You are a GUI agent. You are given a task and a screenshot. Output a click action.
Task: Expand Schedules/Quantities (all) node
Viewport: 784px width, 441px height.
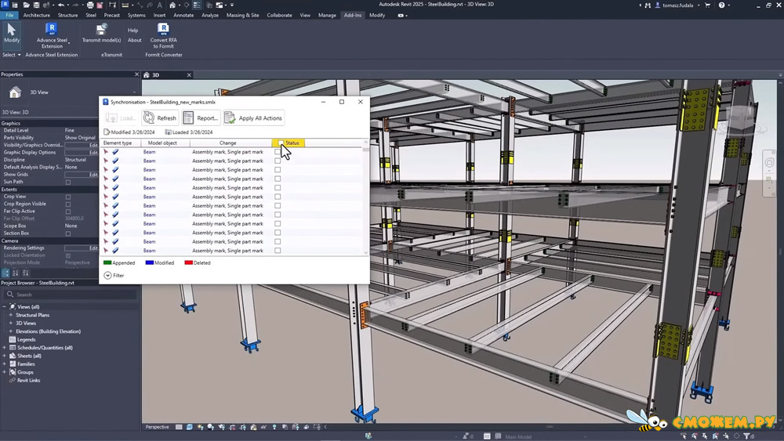point(5,348)
